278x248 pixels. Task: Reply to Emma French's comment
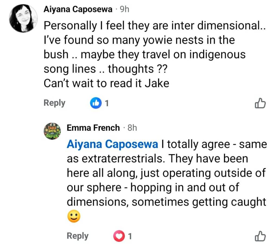(78, 236)
